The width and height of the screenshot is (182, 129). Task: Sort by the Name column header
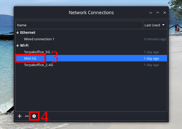[78, 25]
